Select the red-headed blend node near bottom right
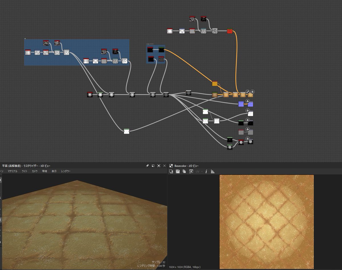Image resolution: width=342 pixels, height=270 pixels. coord(241,142)
